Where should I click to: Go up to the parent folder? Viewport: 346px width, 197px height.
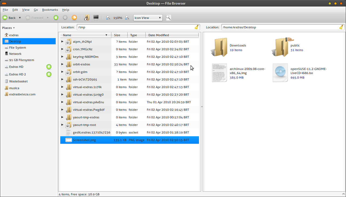[56, 18]
